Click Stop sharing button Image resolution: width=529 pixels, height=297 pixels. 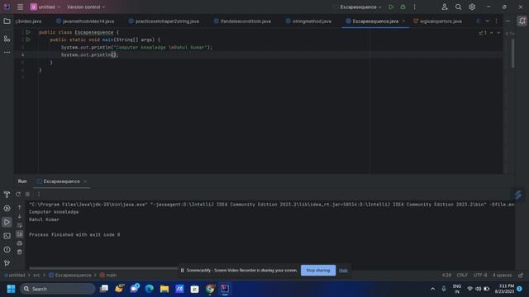coord(318,271)
